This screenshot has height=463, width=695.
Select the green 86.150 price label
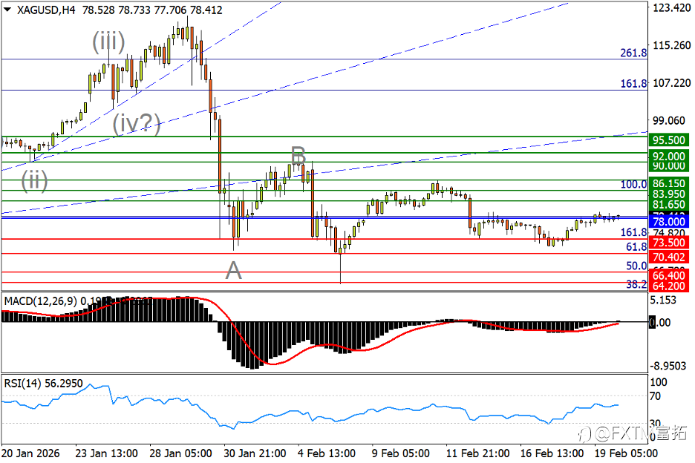(x=669, y=183)
